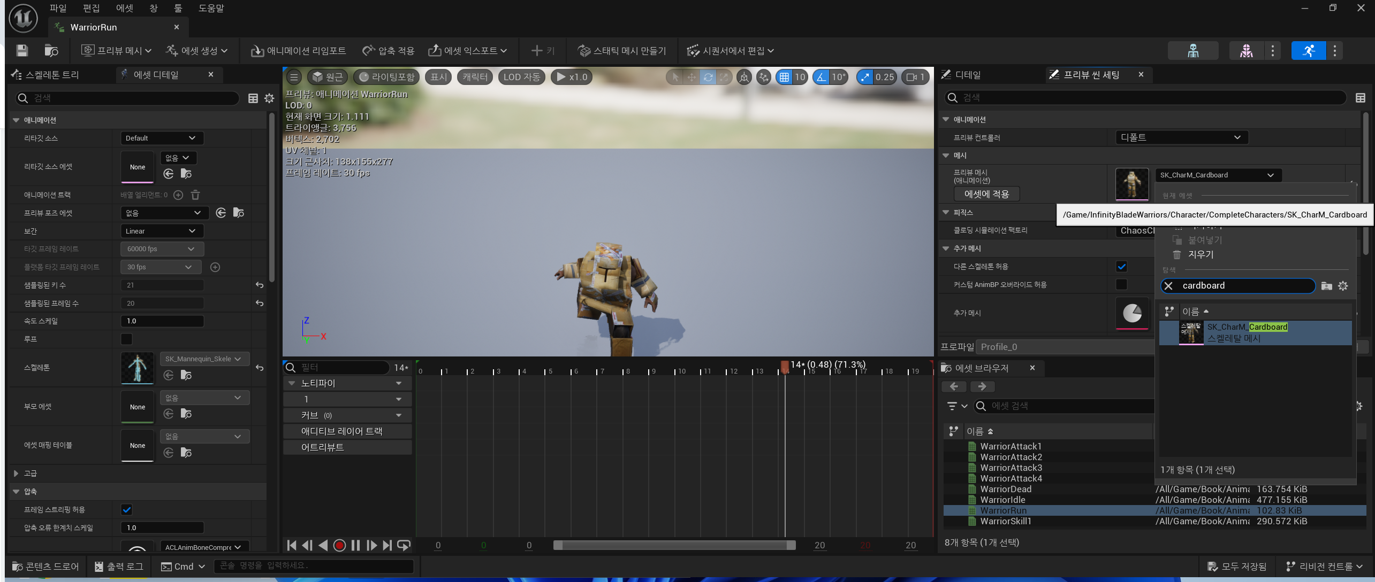Uncheck 다른 스켈레톤 허용
Image resolution: width=1375 pixels, height=582 pixels.
pyautogui.click(x=1121, y=267)
